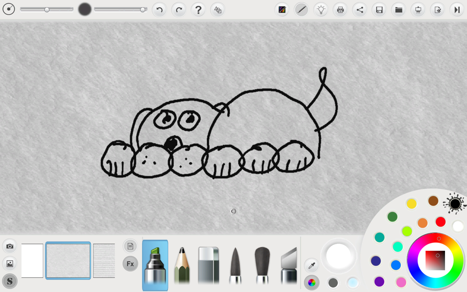Image resolution: width=467 pixels, height=292 pixels.
Task: Toggle the color wheel palette button
Action: [x=311, y=282]
